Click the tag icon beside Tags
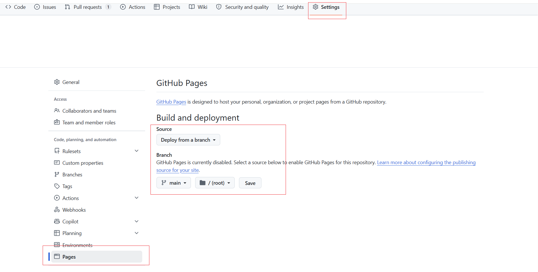Viewport: 538px width, 272px height. point(57,186)
